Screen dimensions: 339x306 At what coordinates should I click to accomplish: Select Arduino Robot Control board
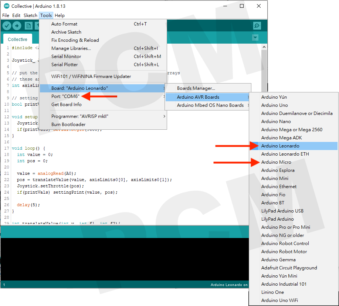tap(294, 244)
